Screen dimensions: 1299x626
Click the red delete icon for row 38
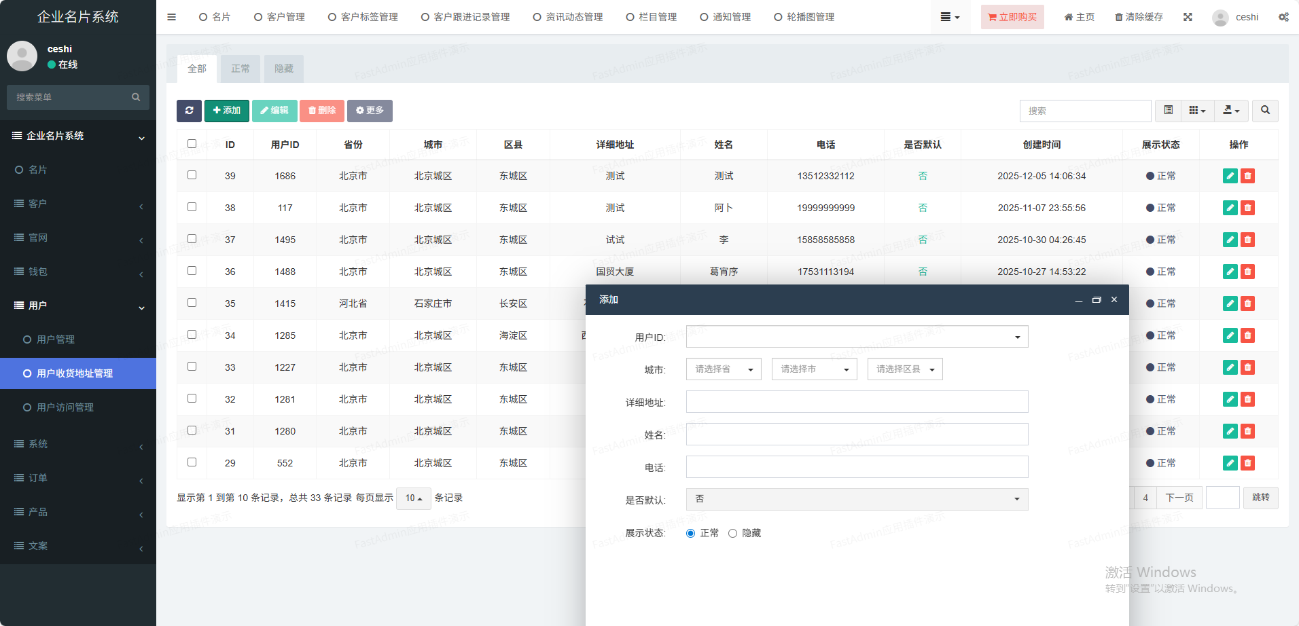(x=1247, y=208)
